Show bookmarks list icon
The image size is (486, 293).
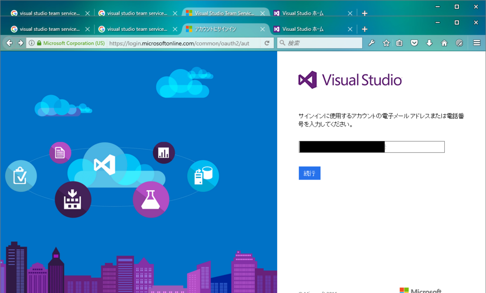pos(400,43)
